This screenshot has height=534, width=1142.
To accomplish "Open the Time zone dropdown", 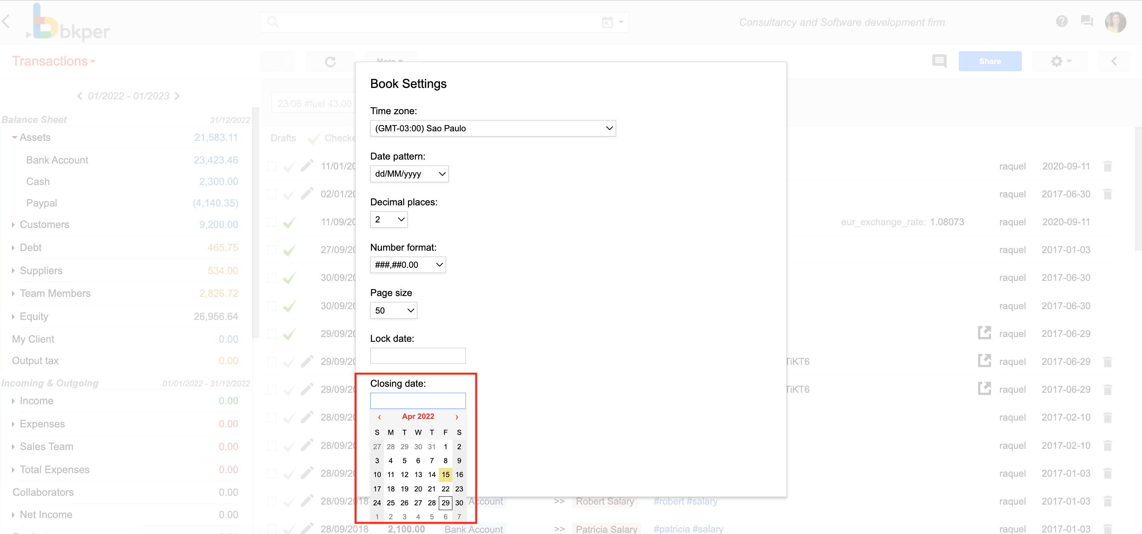I will (x=493, y=129).
